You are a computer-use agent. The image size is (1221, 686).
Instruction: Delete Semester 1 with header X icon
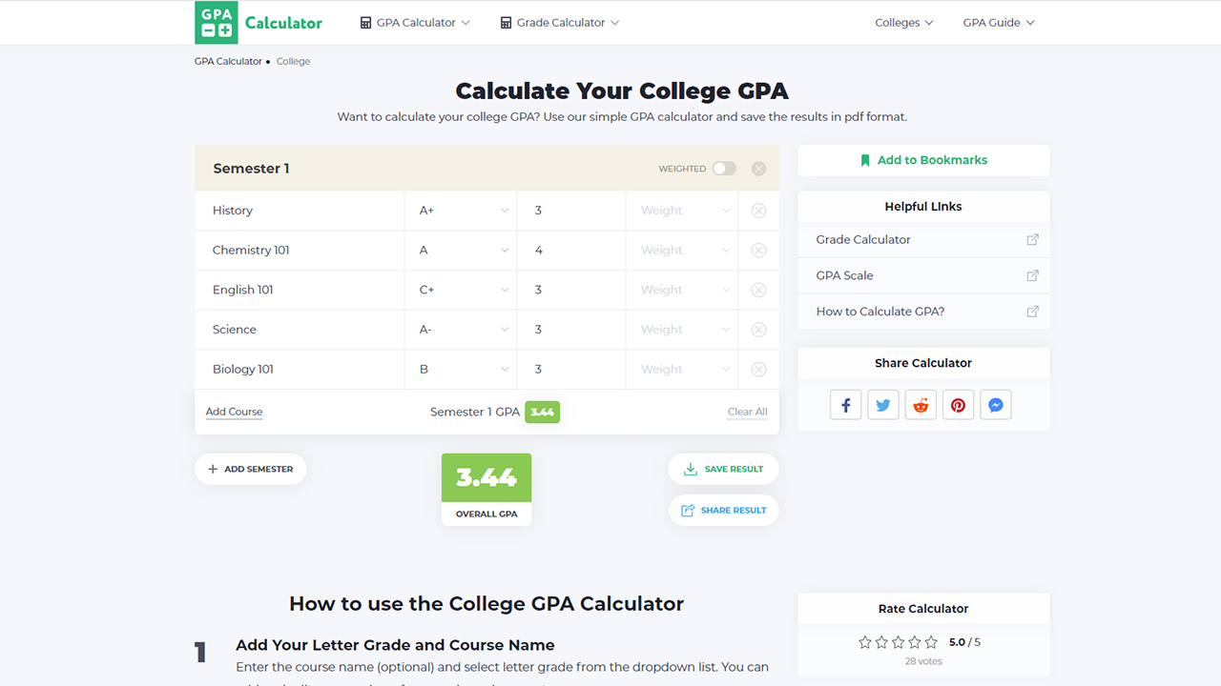tap(758, 169)
